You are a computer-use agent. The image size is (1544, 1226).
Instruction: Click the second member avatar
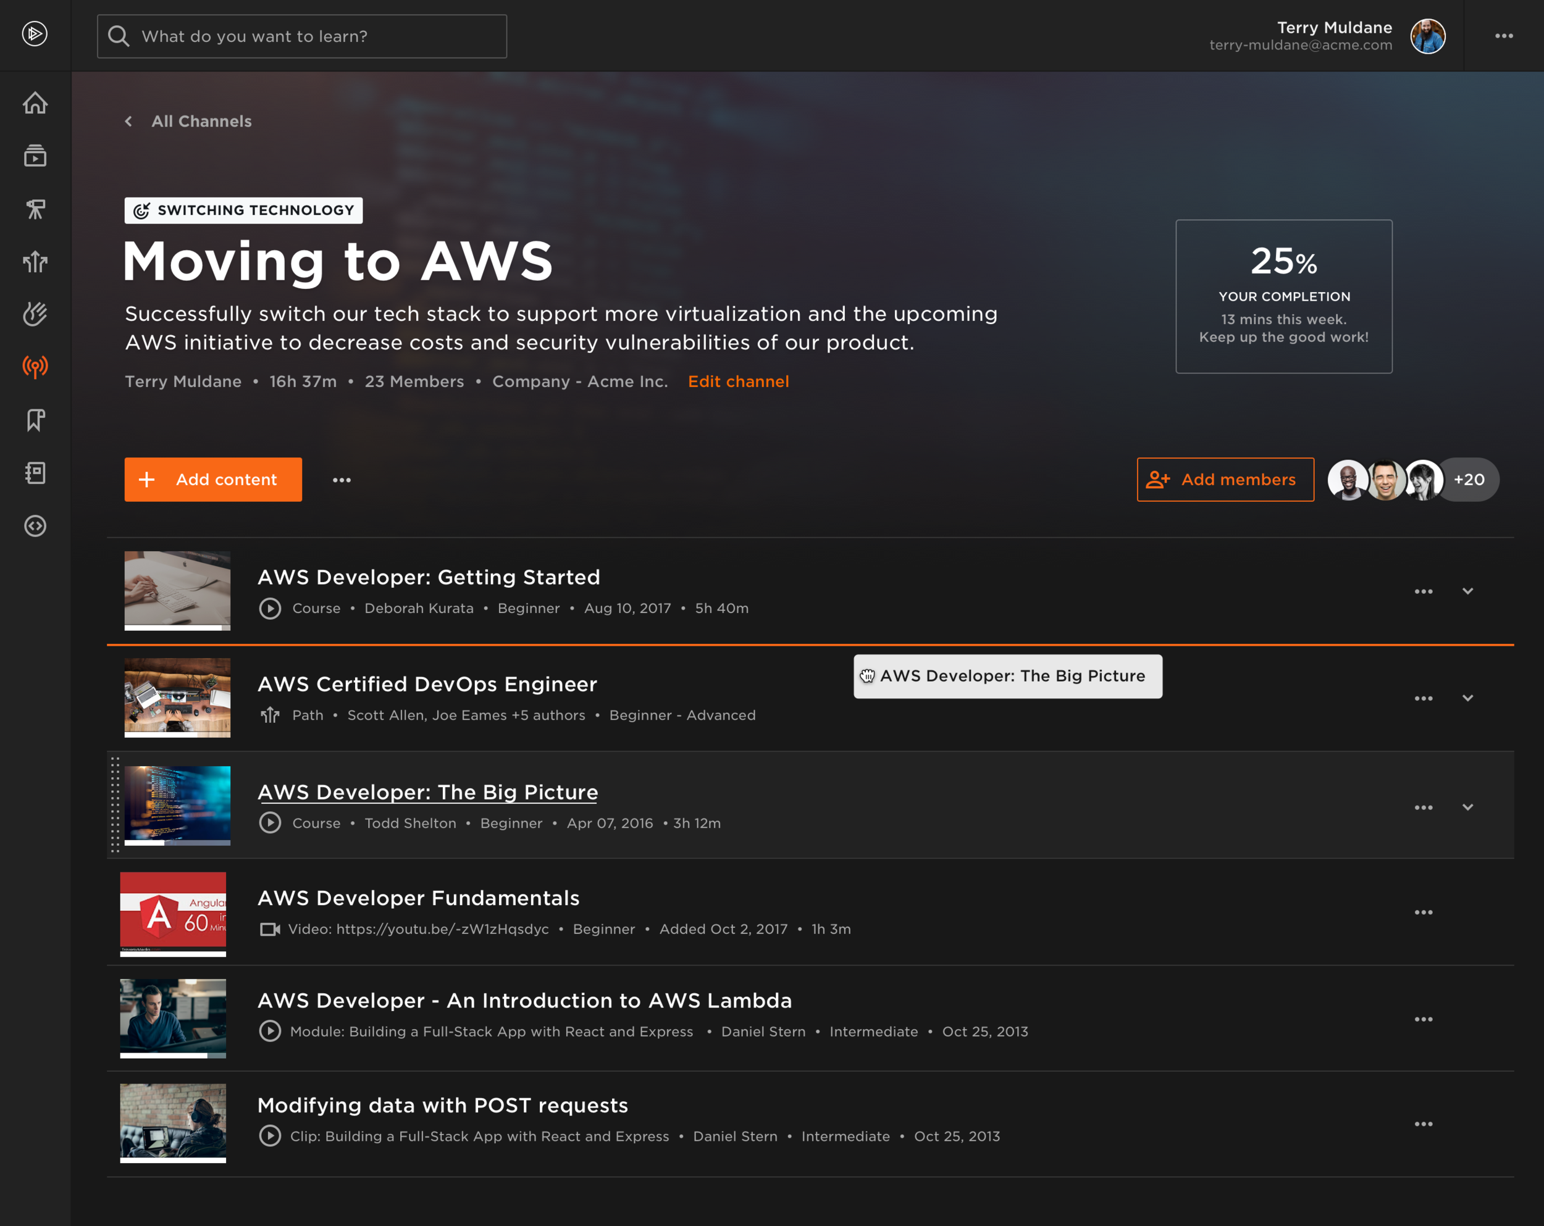1385,480
